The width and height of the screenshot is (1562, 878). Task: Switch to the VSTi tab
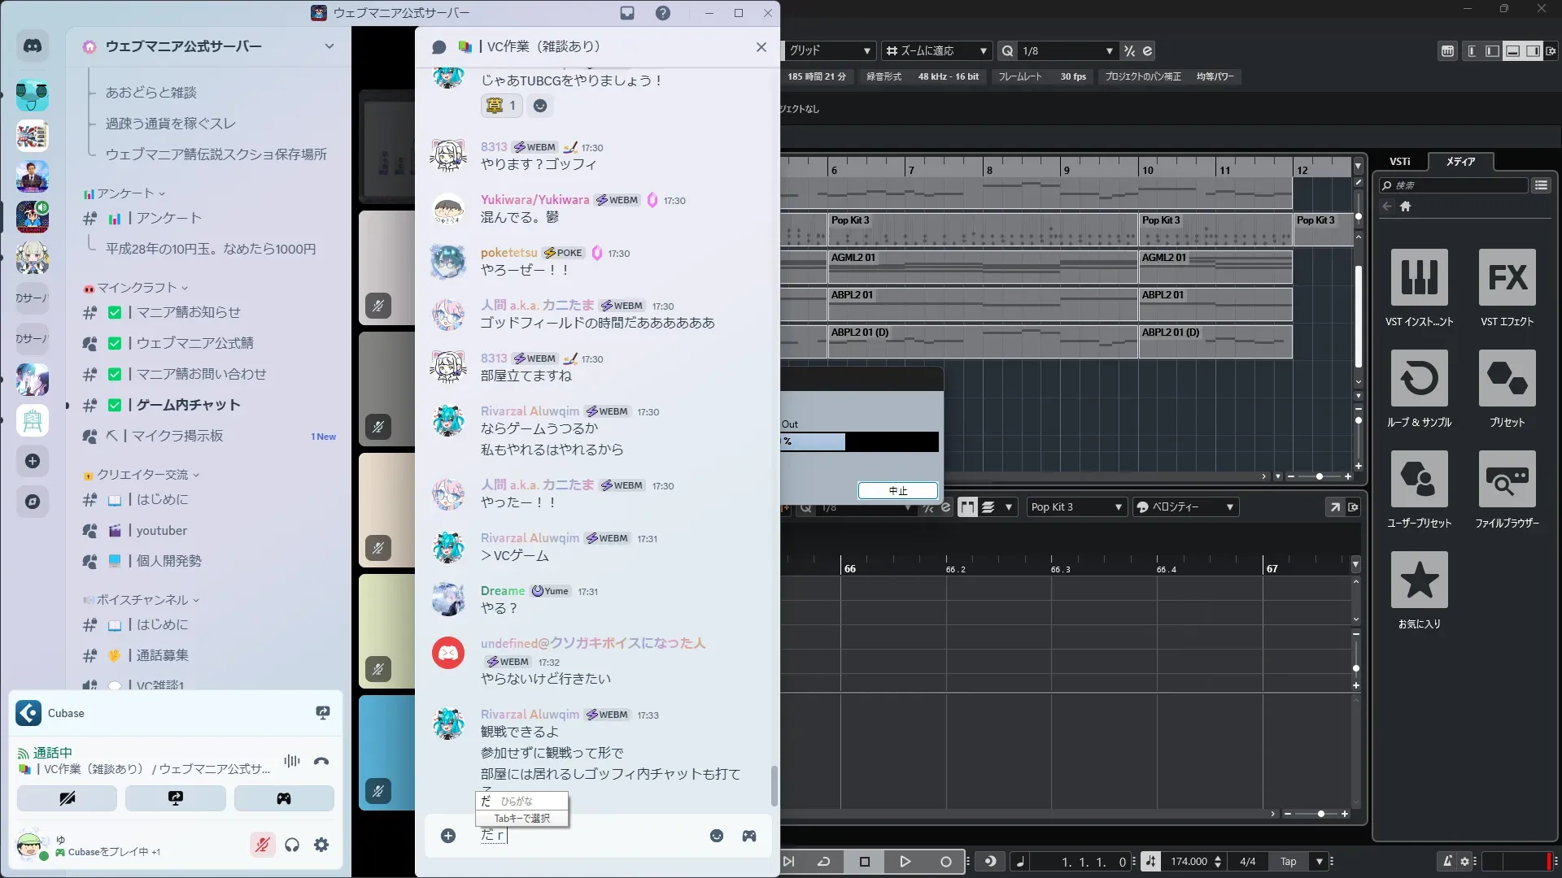[x=1399, y=162]
